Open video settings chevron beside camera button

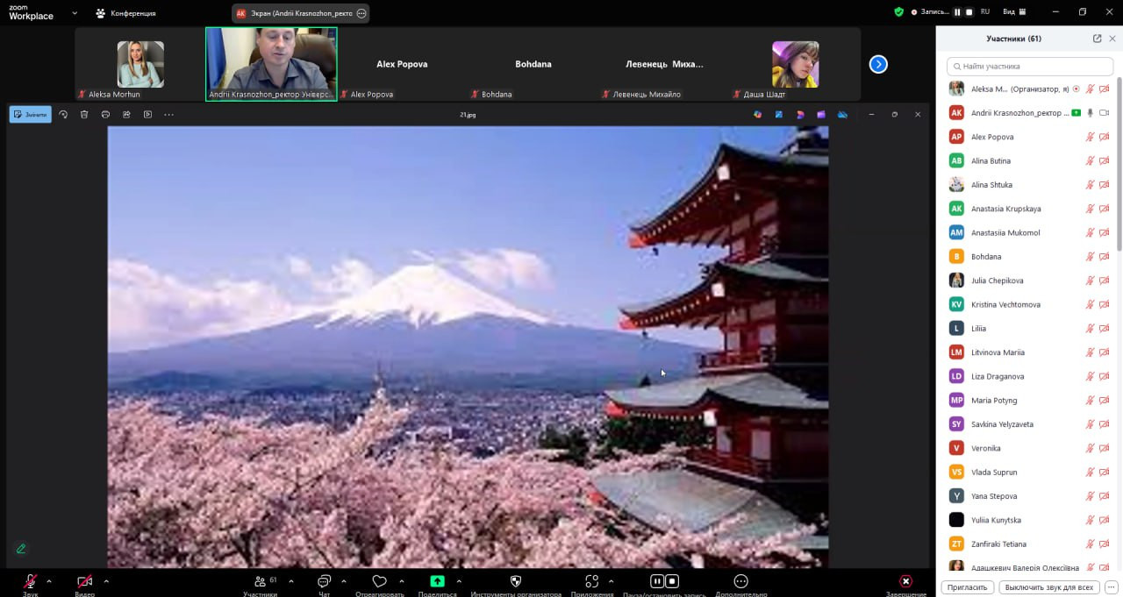click(x=106, y=580)
